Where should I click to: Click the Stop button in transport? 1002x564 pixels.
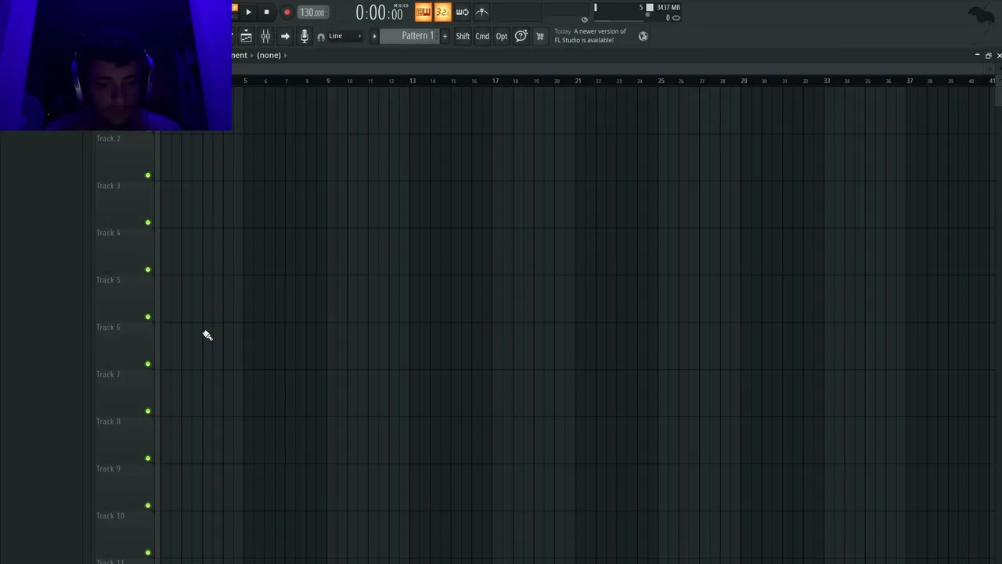click(266, 12)
